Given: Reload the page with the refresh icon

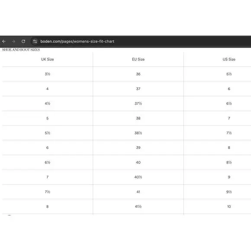Looking at the screenshot, I should pos(23,42).
